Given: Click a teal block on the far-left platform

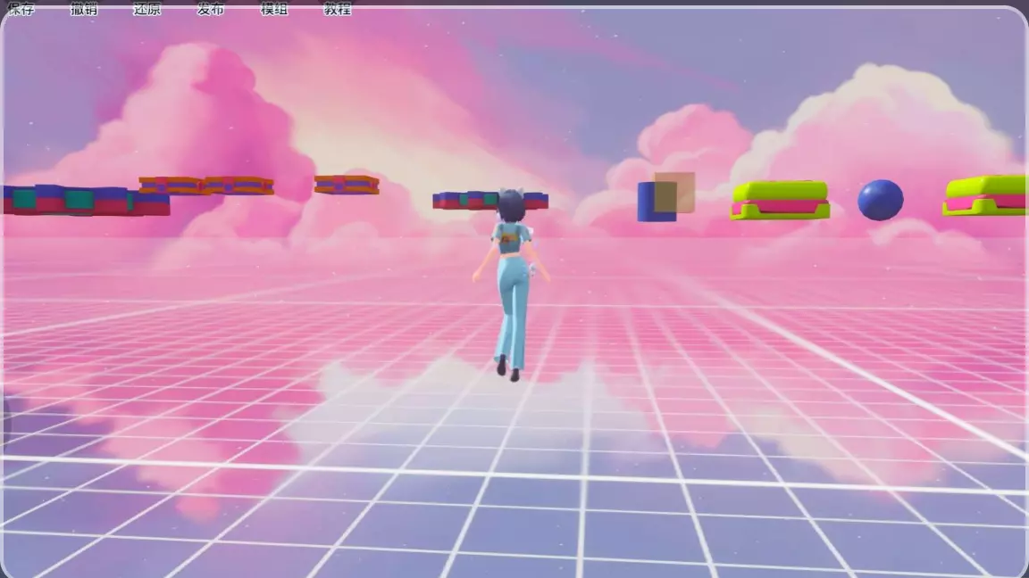Looking at the screenshot, I should click(x=79, y=200).
